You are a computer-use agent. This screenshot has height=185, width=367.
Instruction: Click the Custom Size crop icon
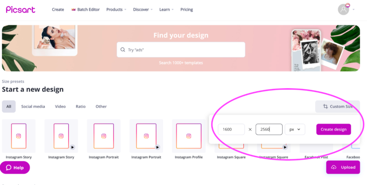325,107
